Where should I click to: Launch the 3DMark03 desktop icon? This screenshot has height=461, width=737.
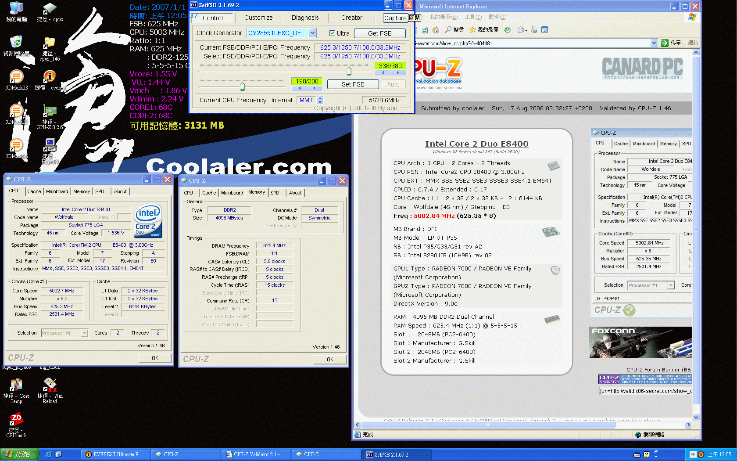pyautogui.click(x=16, y=79)
